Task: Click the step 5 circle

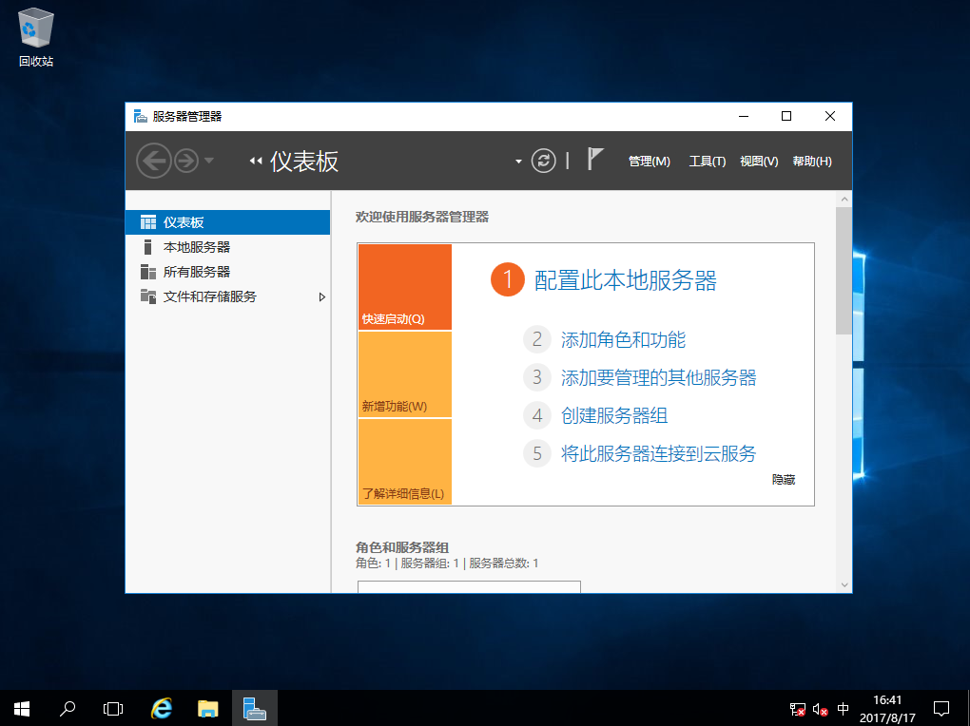Action: 537,453
